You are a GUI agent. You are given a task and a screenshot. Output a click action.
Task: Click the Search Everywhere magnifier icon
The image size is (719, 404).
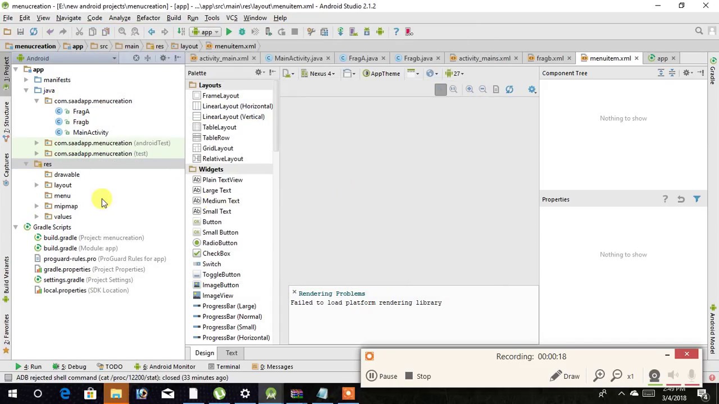pos(699,31)
